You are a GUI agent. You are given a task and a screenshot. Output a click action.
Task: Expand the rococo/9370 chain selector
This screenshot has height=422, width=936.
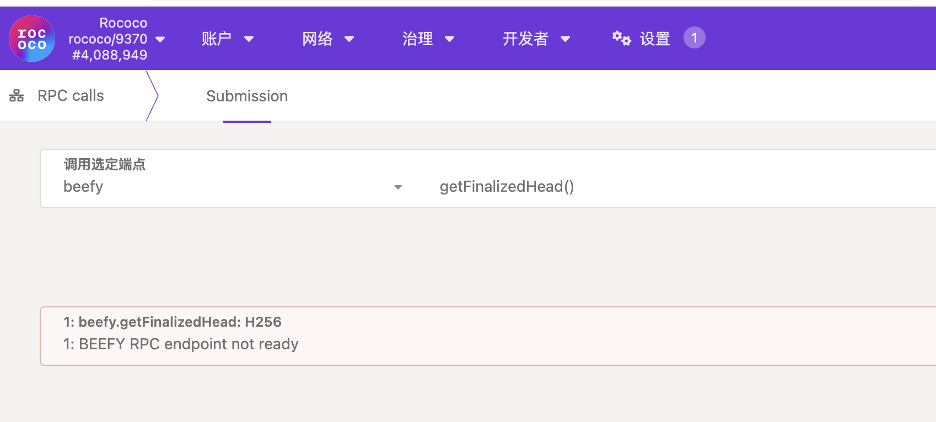click(160, 39)
